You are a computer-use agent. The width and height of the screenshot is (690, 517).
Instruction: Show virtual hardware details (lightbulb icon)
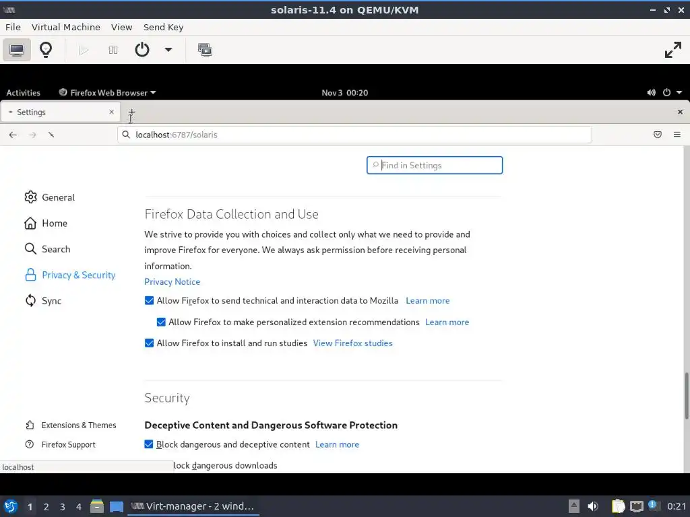tap(46, 50)
